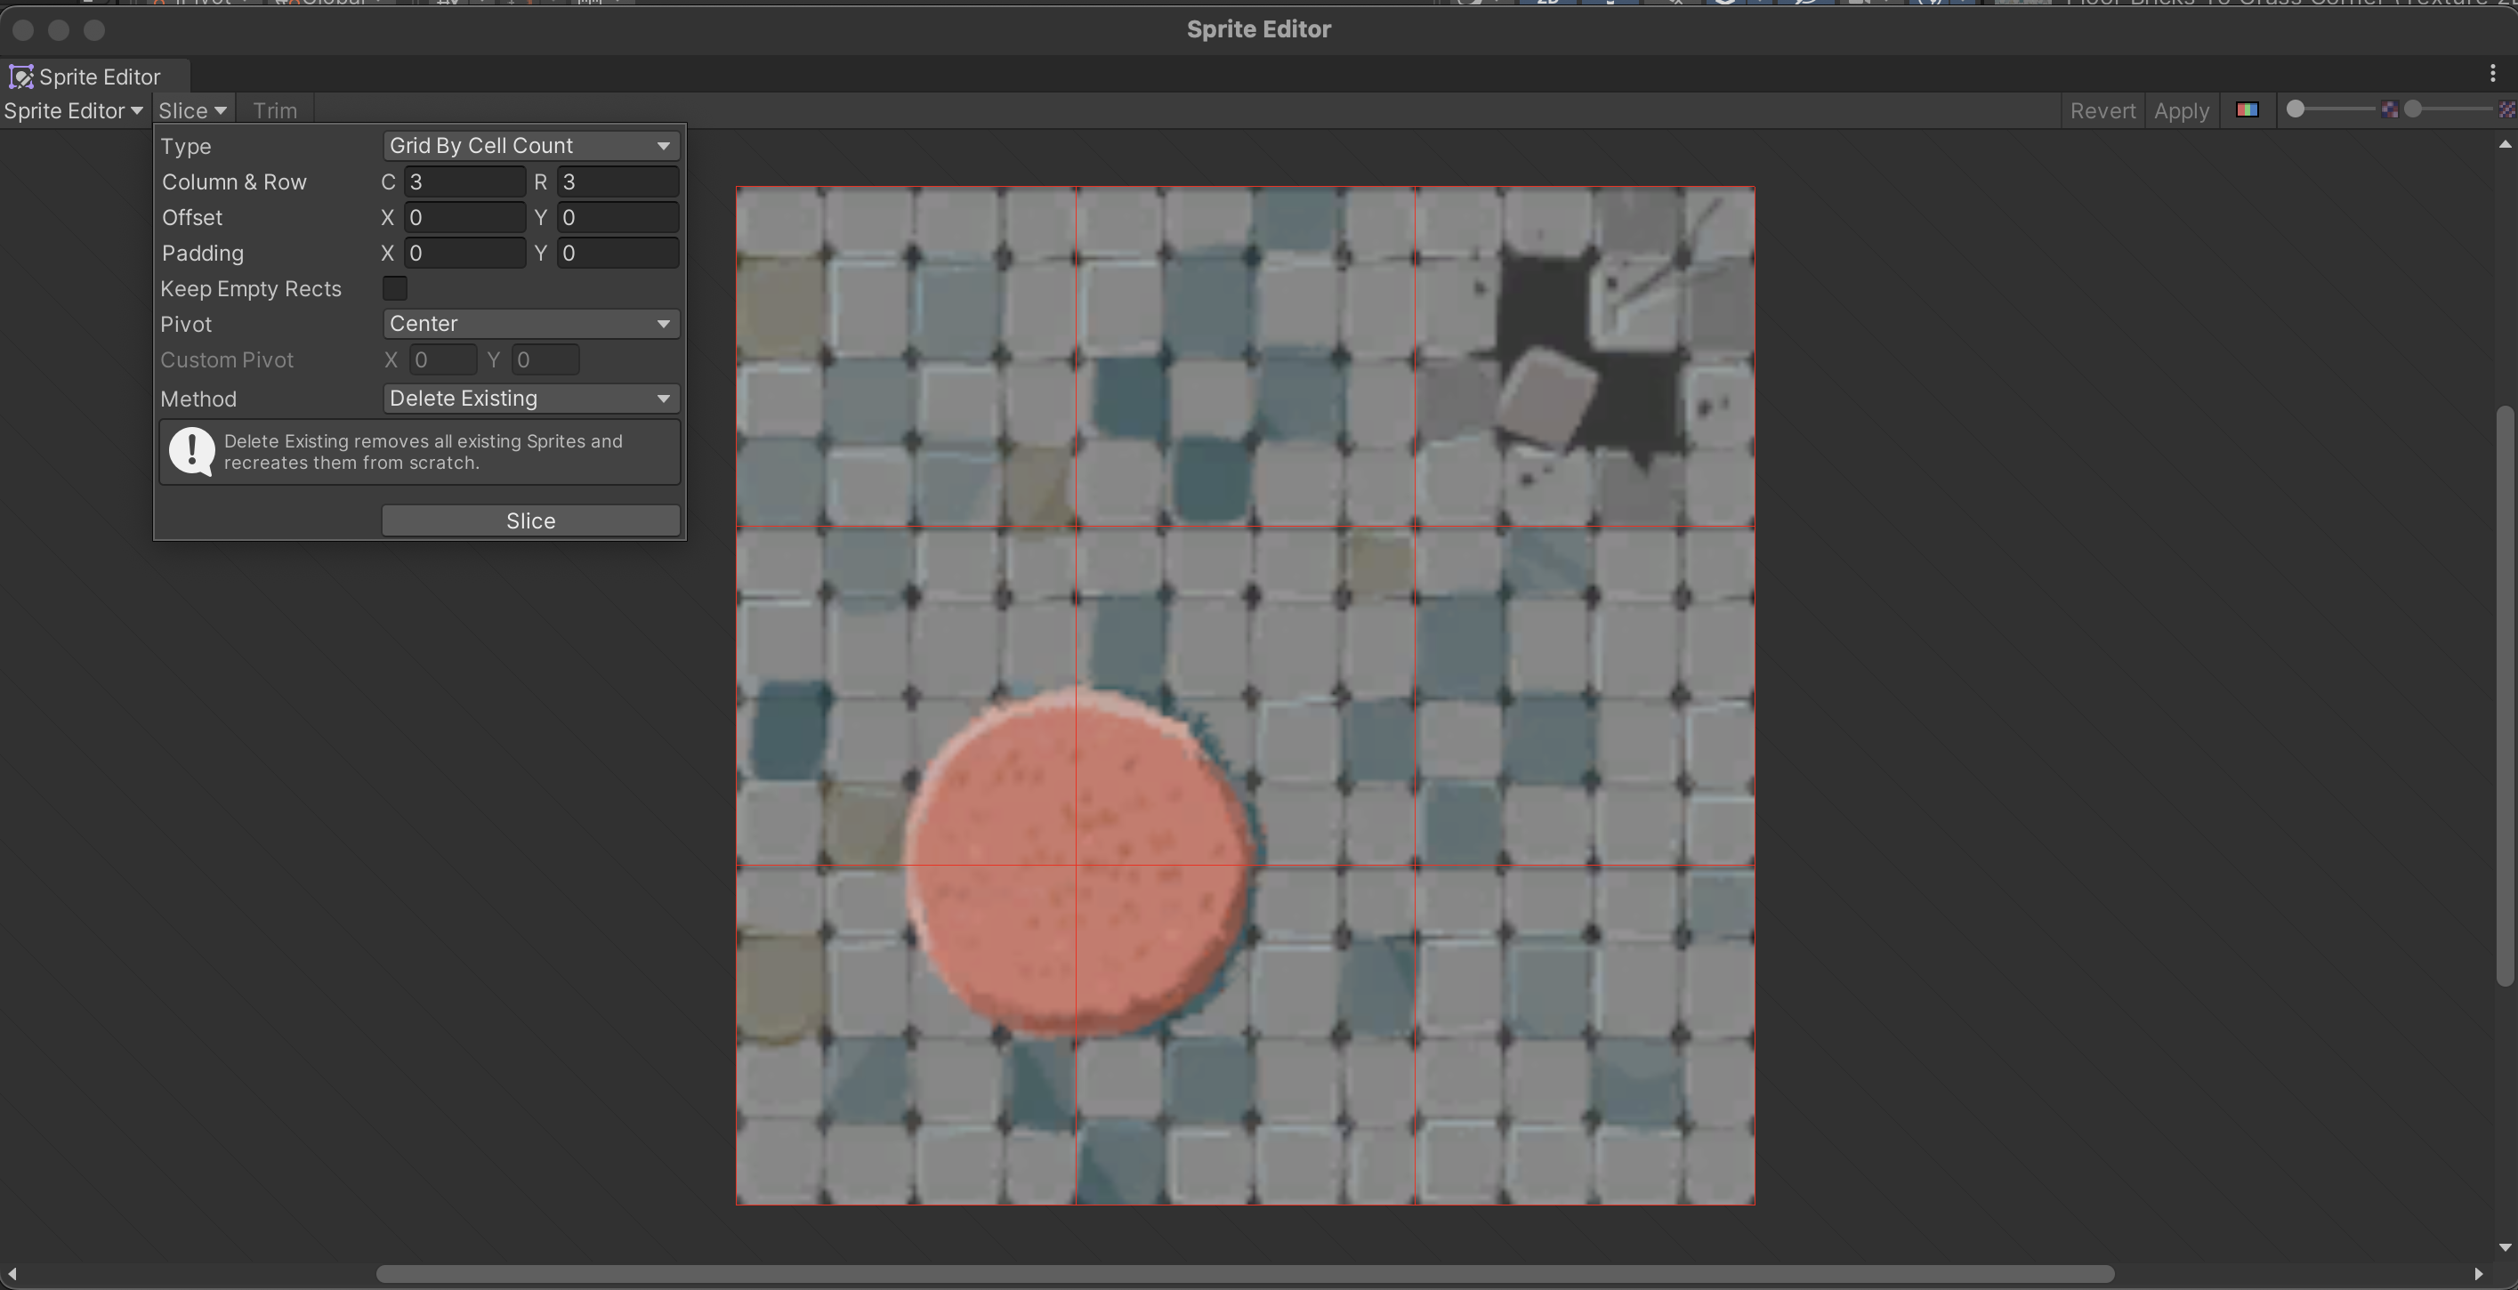2518x1290 pixels.
Task: Open the three-dot window options menu
Action: [2491, 74]
